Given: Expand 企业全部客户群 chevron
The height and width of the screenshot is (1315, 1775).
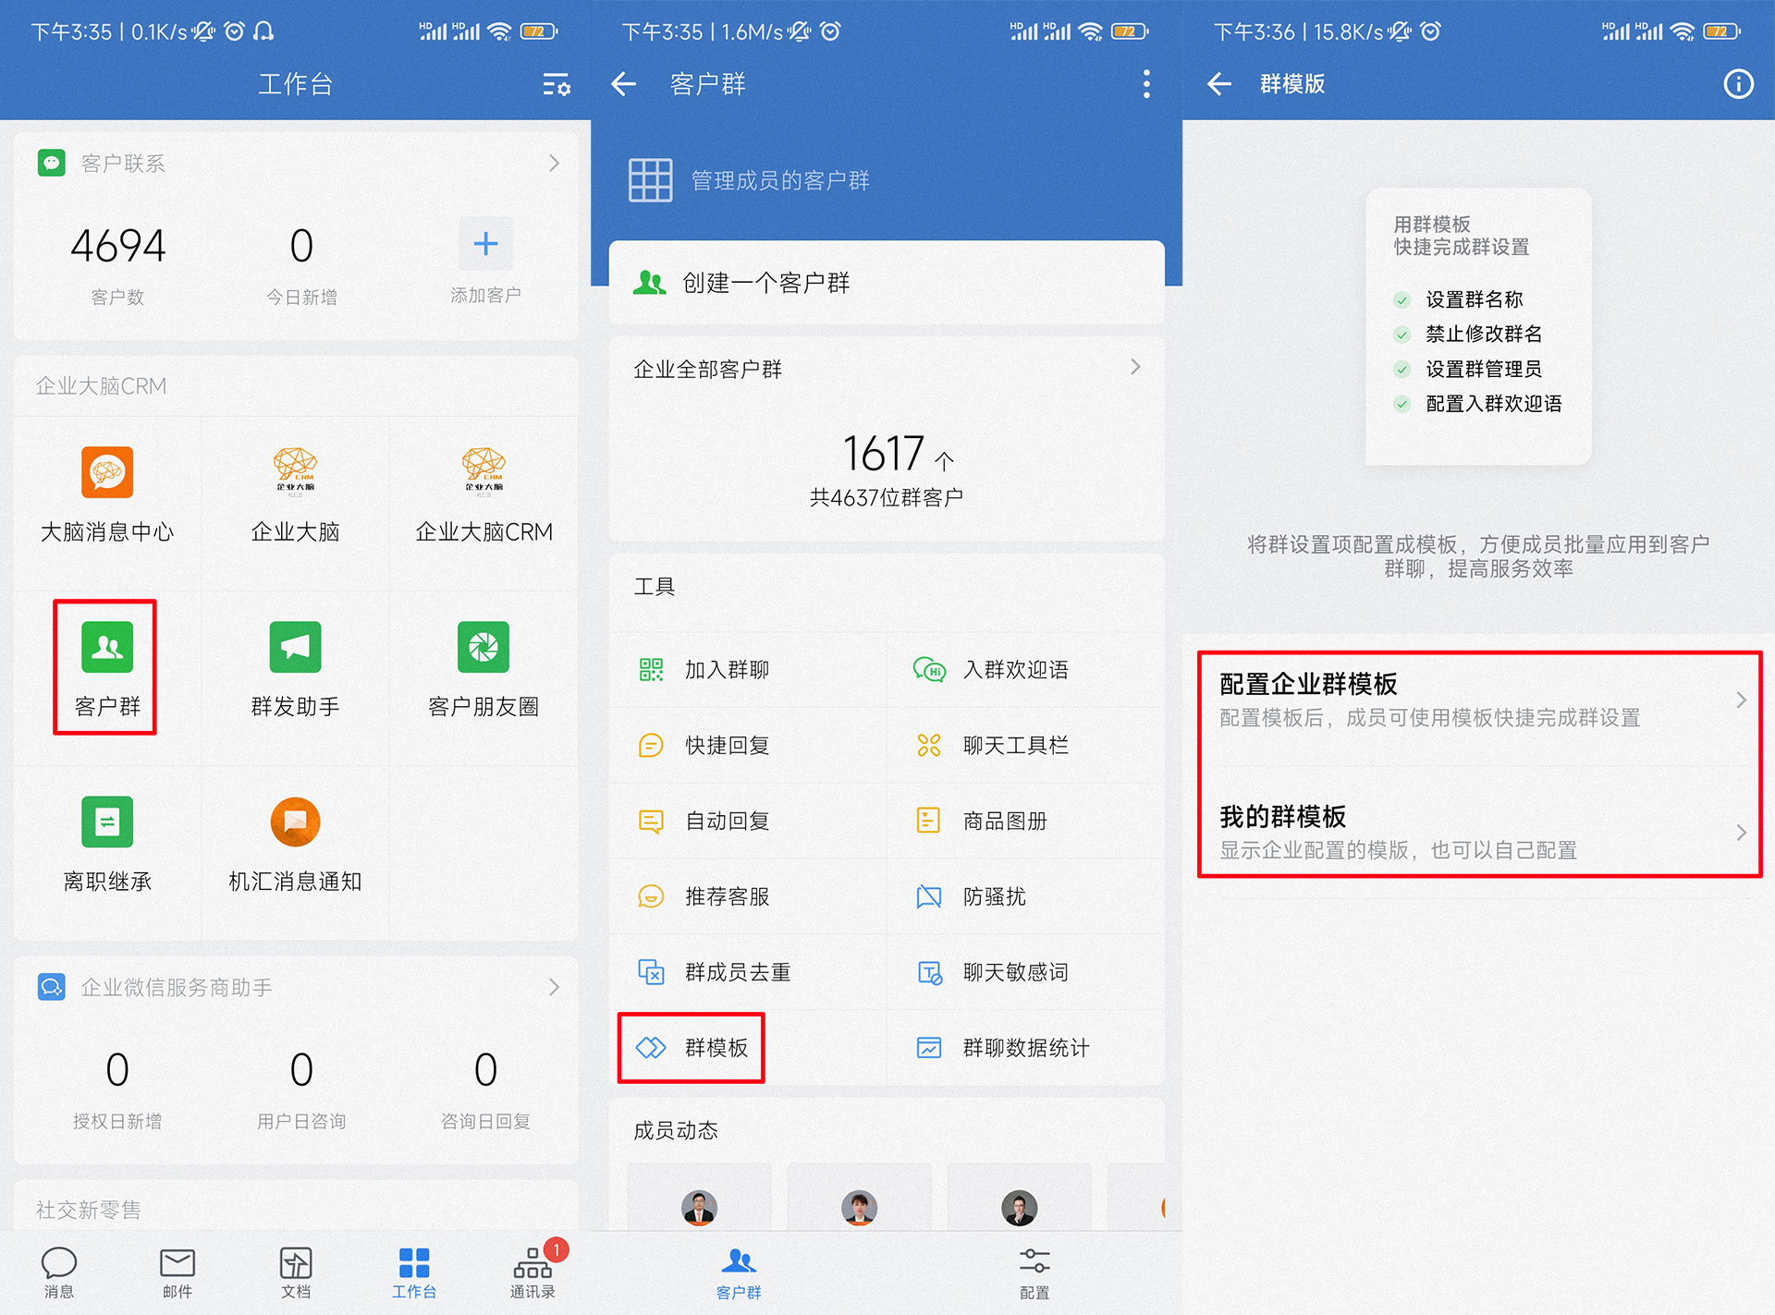Looking at the screenshot, I should click(1135, 368).
